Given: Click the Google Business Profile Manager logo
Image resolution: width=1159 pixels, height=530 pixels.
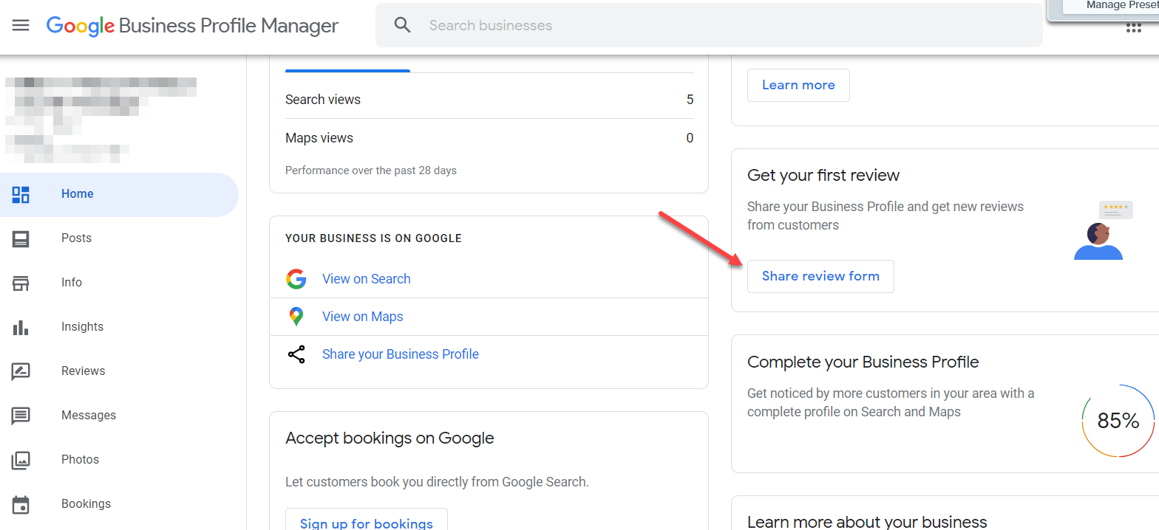Looking at the screenshot, I should 192,26.
